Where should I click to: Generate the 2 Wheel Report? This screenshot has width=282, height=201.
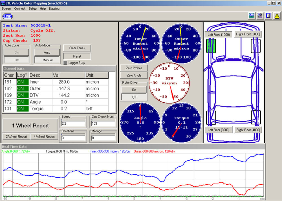[x=16, y=136]
